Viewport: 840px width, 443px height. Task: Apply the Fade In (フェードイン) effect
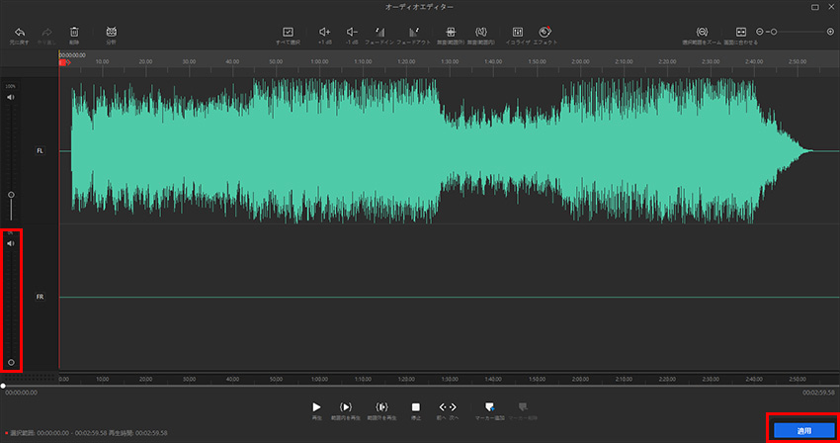click(380, 33)
